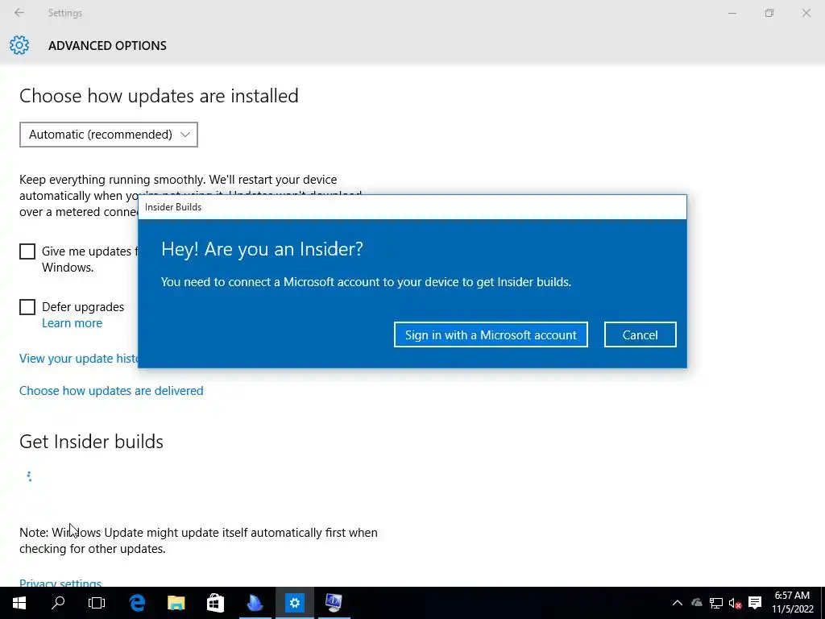Close the Settings window
Image resolution: width=825 pixels, height=619 pixels.
point(806,13)
